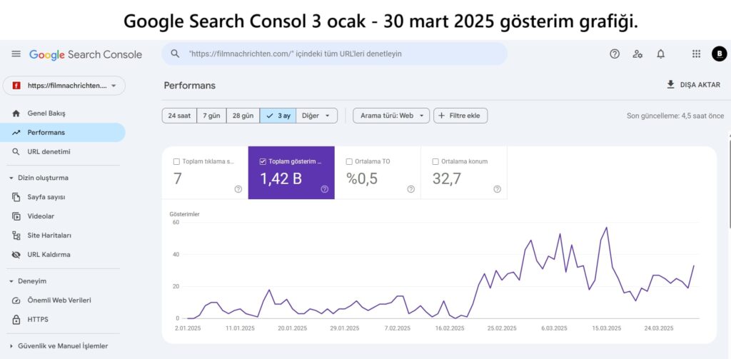The height and width of the screenshot is (359, 731).
Task: Enable the Toplam tıklama checkbox
Action: (x=176, y=162)
